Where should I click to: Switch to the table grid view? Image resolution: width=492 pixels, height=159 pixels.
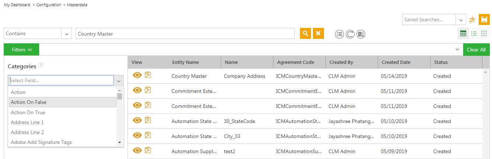(463, 33)
